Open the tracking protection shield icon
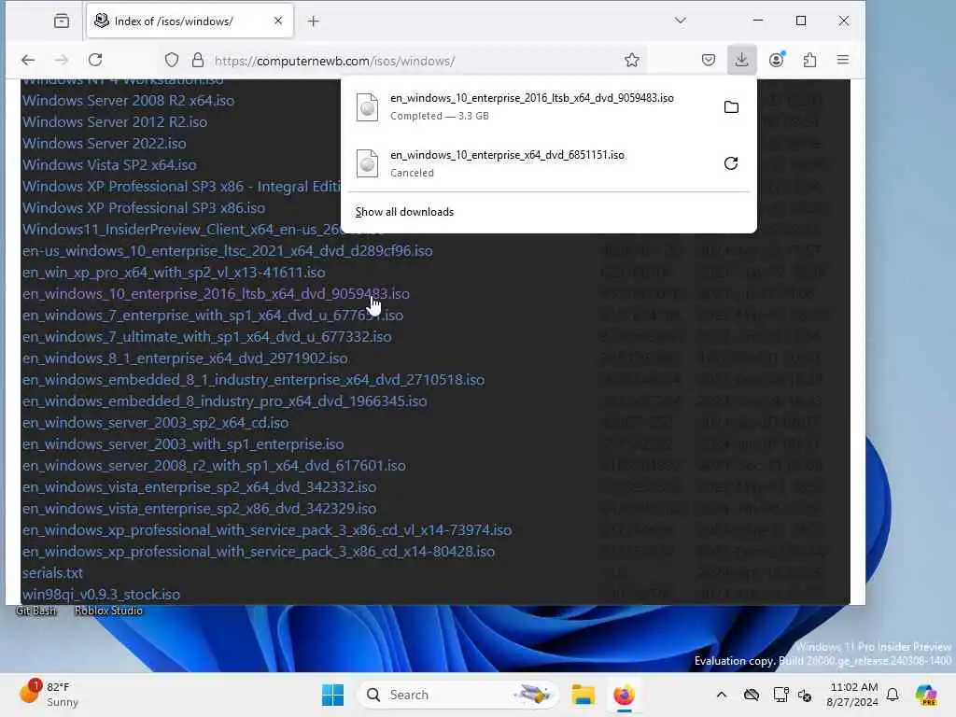 (172, 60)
